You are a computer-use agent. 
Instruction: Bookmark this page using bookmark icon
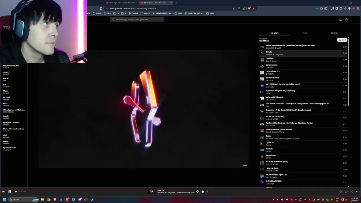click(101, 8)
